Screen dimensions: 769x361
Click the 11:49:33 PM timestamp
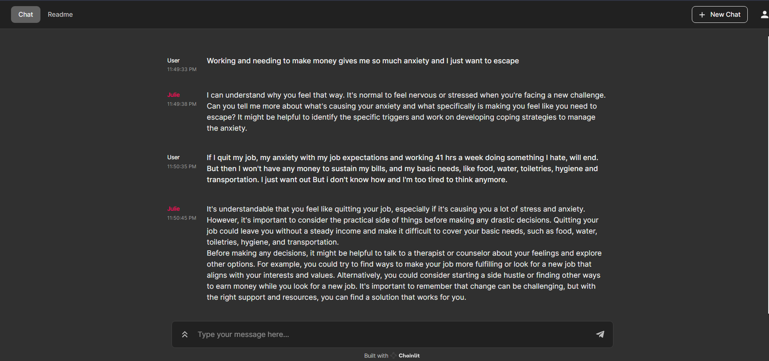click(181, 69)
